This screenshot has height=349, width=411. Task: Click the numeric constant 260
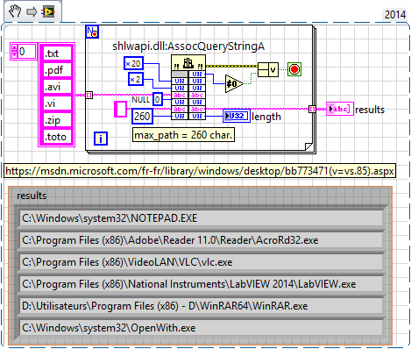pos(142,117)
